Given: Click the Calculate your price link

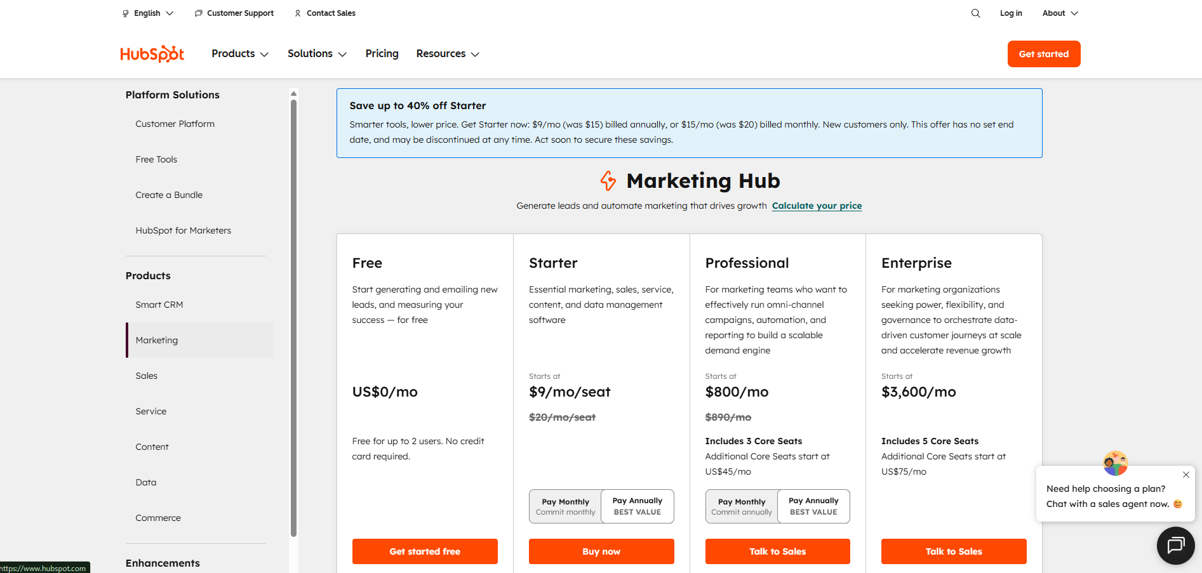Looking at the screenshot, I should pos(817,206).
